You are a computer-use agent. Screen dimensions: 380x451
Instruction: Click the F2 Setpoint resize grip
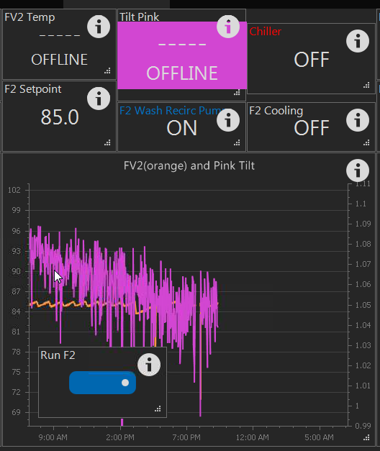tap(107, 142)
